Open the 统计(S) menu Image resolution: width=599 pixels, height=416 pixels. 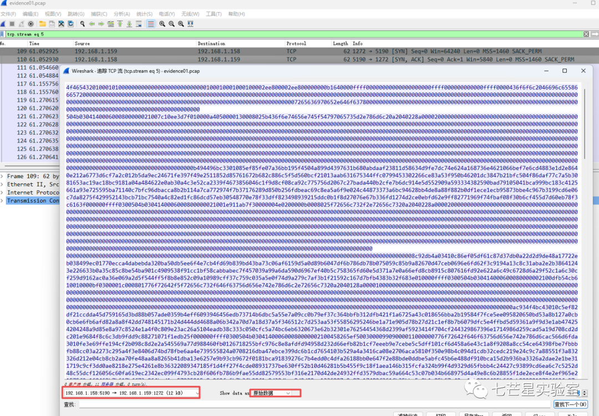click(x=144, y=14)
